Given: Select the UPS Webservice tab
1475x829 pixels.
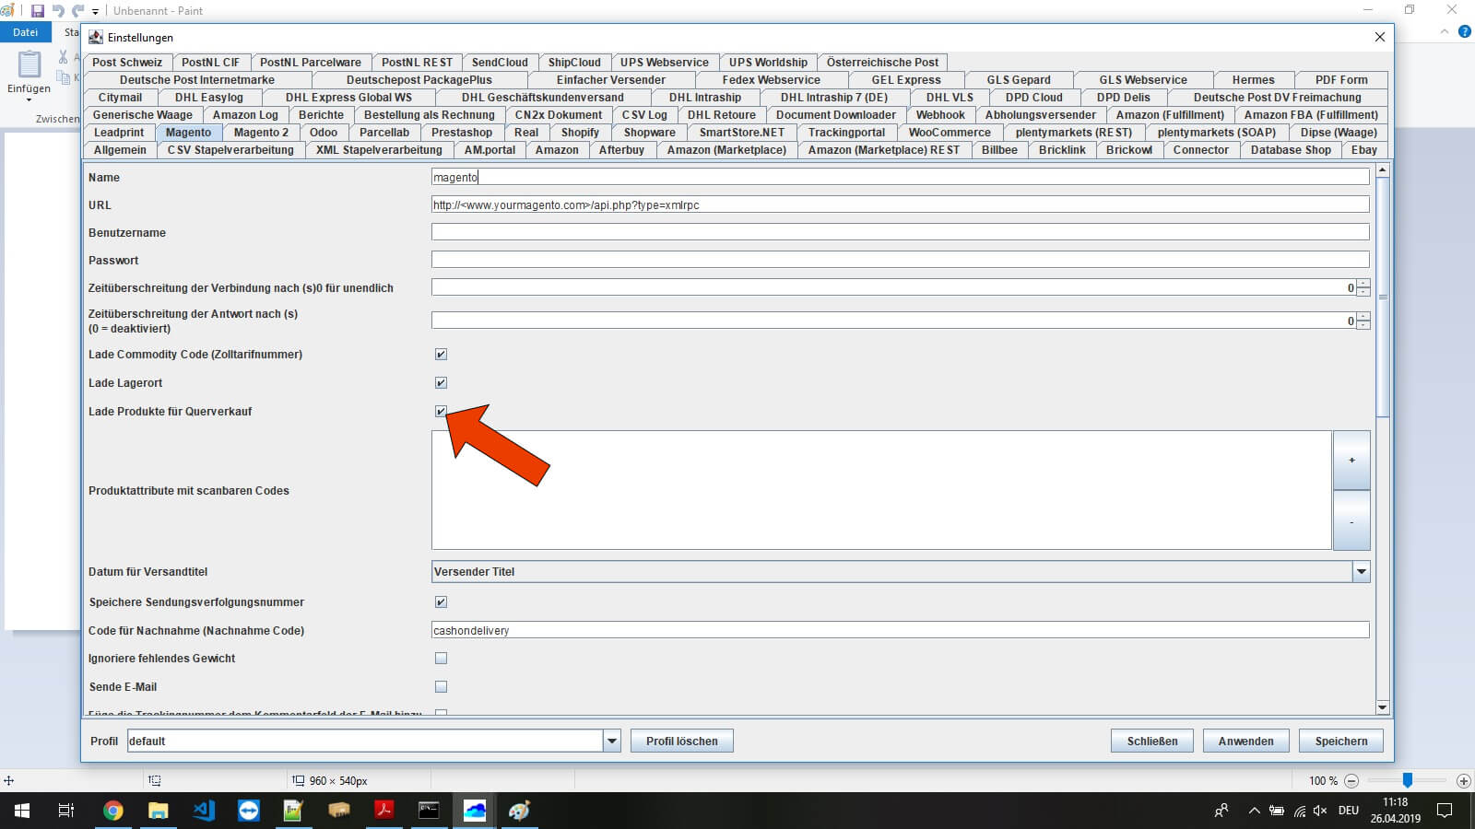Looking at the screenshot, I should pyautogui.click(x=664, y=63).
